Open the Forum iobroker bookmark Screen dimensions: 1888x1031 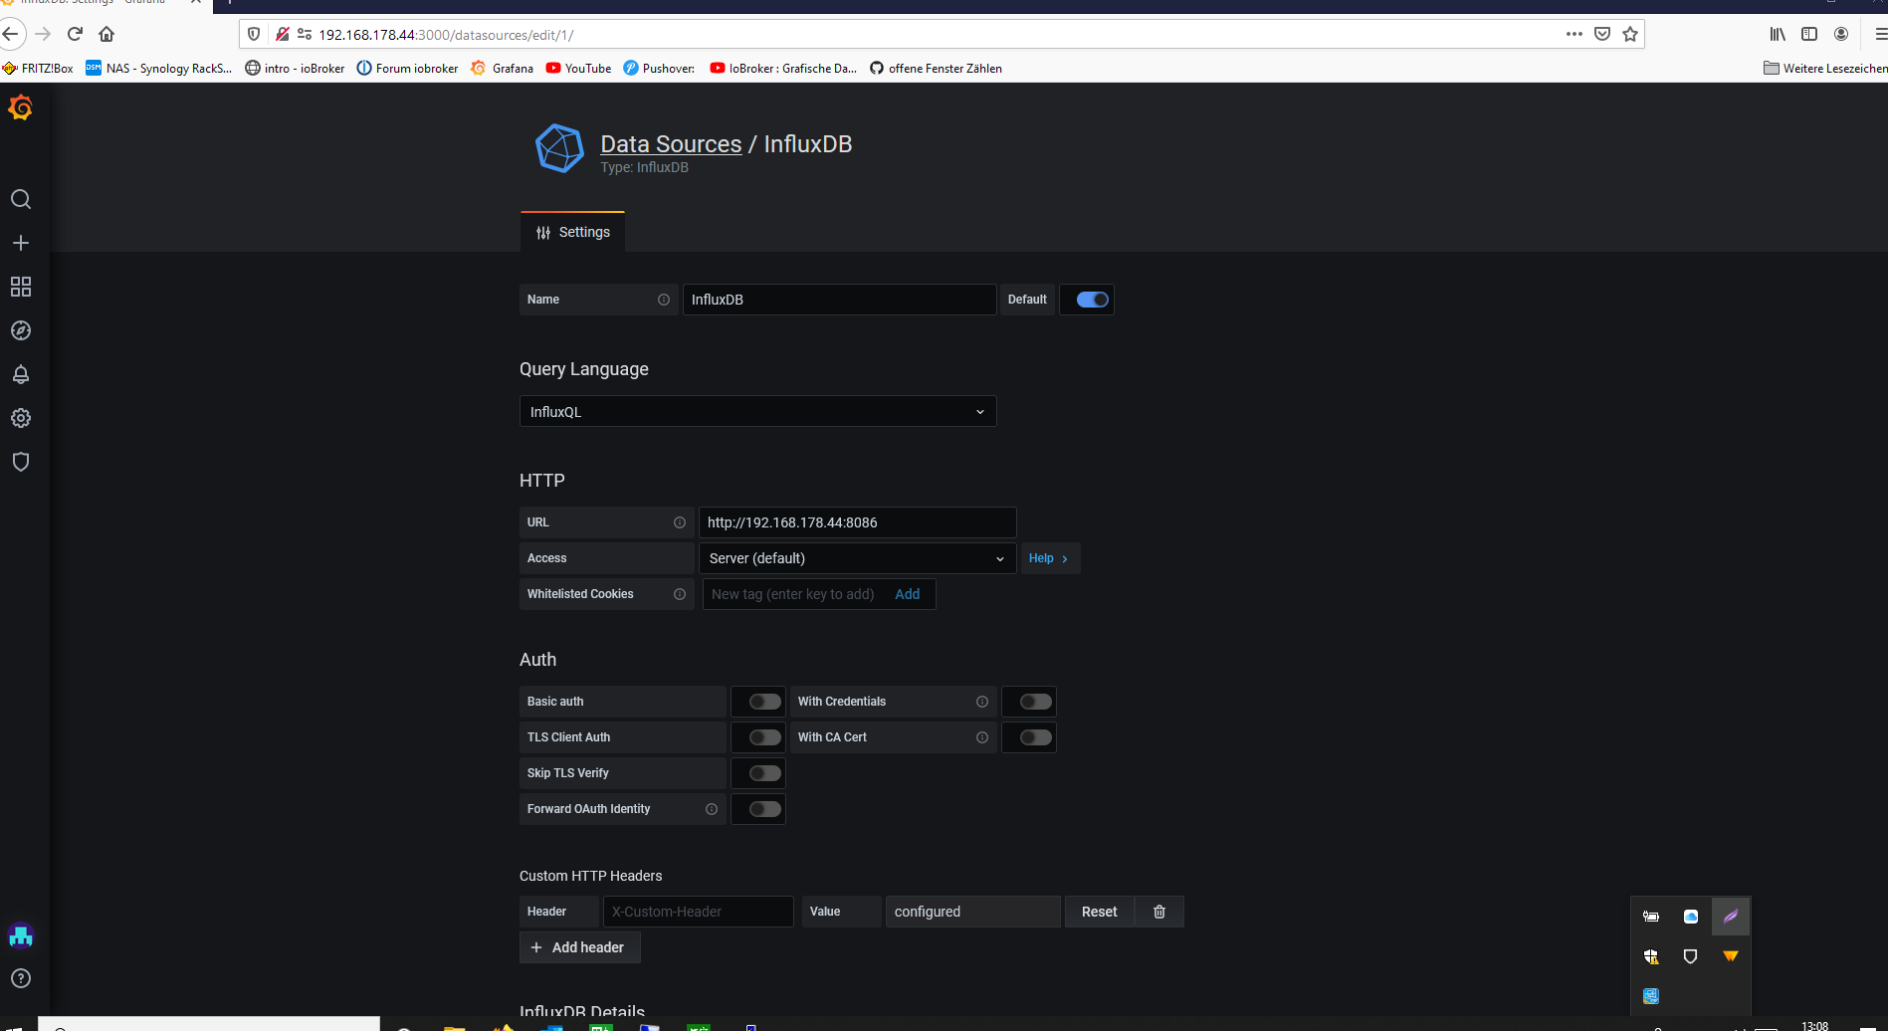(407, 68)
